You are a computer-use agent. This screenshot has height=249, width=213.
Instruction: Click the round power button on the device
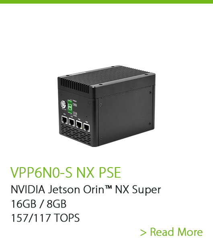(63, 104)
